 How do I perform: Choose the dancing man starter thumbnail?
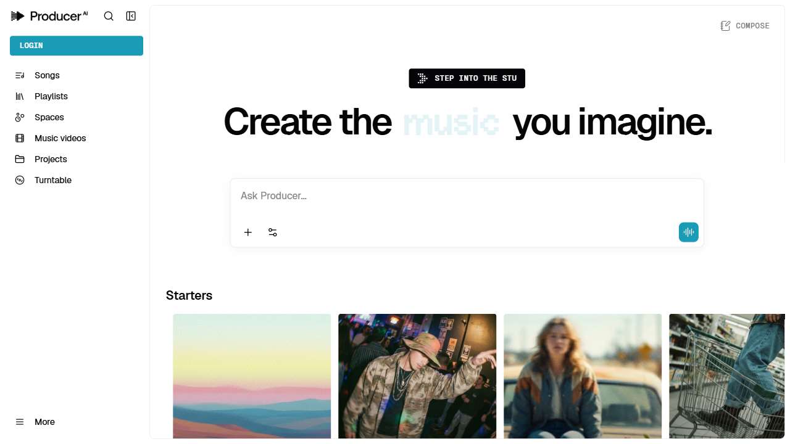tap(417, 376)
